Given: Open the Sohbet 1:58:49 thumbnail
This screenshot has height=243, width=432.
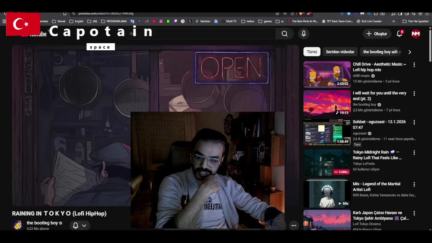Looking at the screenshot, I should (x=327, y=132).
